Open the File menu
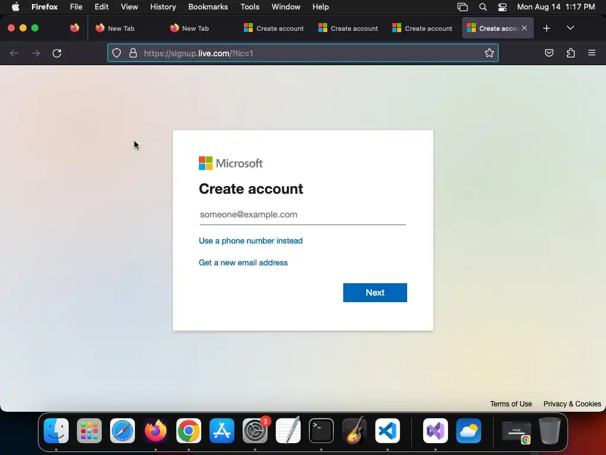The image size is (606, 455). click(76, 7)
